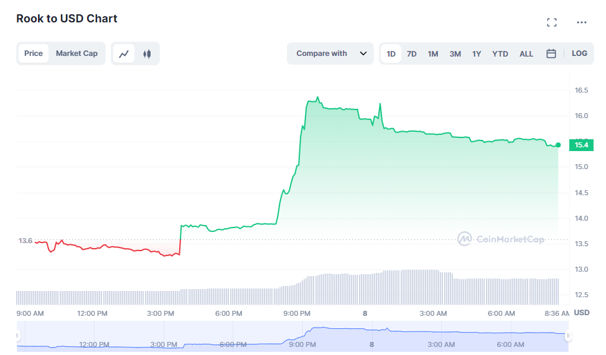Switch to line chart view icon
Image resolution: width=606 pixels, height=355 pixels.
(x=124, y=54)
